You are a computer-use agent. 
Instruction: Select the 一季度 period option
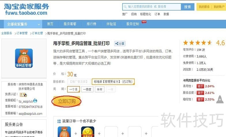[87, 89]
